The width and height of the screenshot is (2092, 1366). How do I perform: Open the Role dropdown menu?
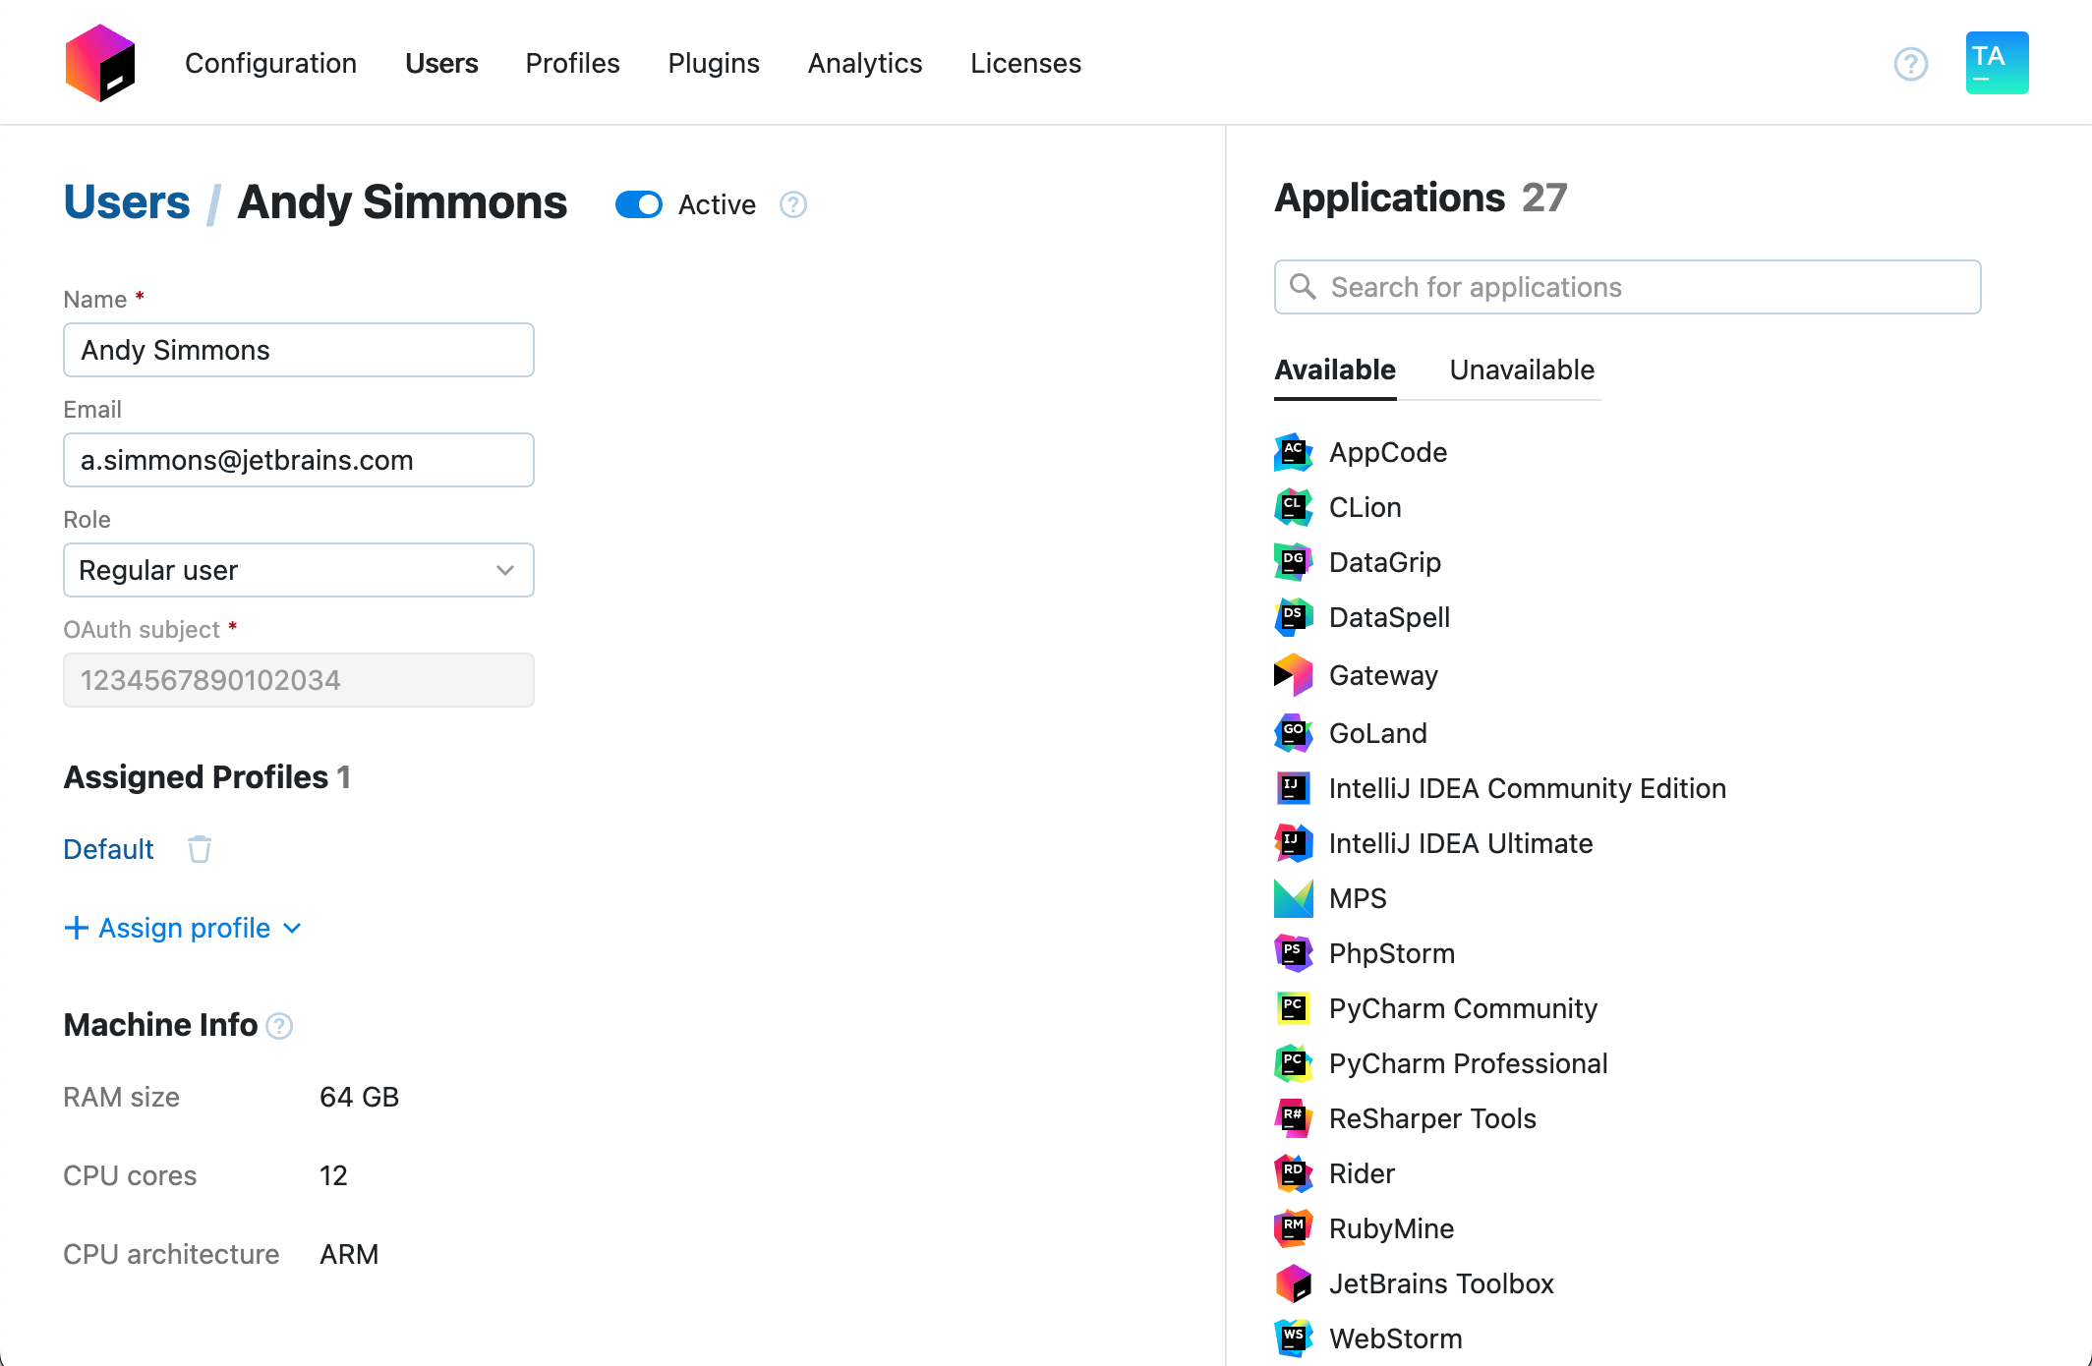297,569
